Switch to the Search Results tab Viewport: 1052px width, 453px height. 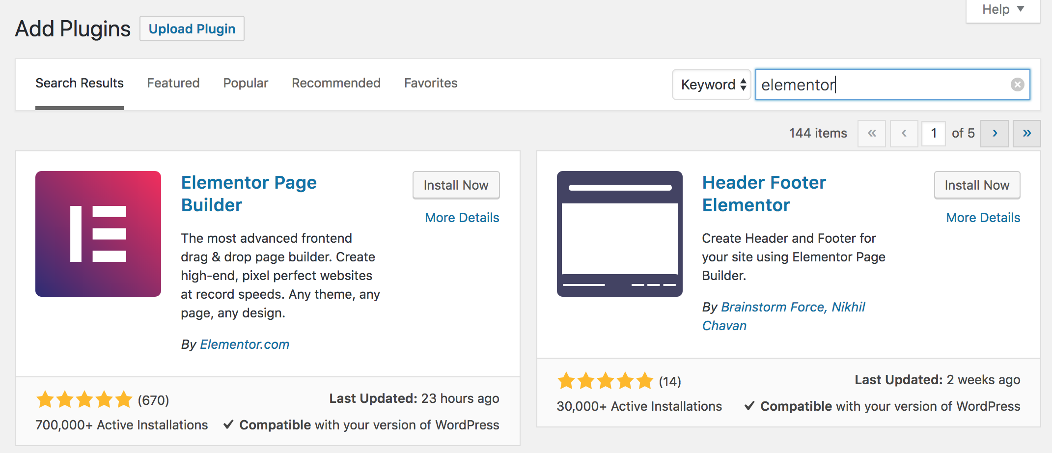coord(80,83)
